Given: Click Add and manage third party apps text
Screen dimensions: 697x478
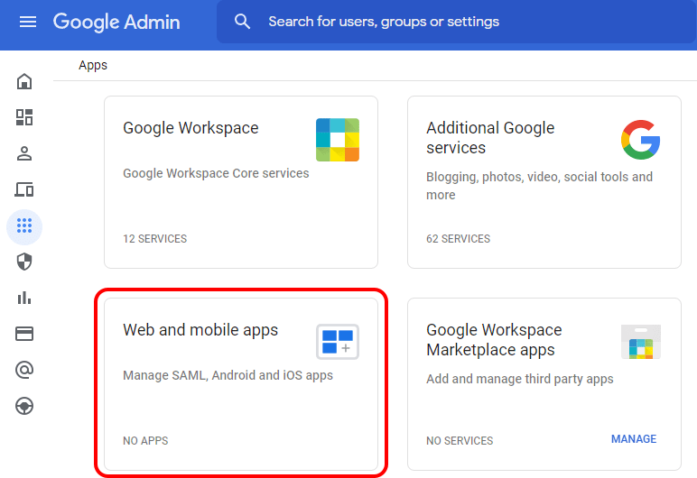Looking at the screenshot, I should (520, 379).
